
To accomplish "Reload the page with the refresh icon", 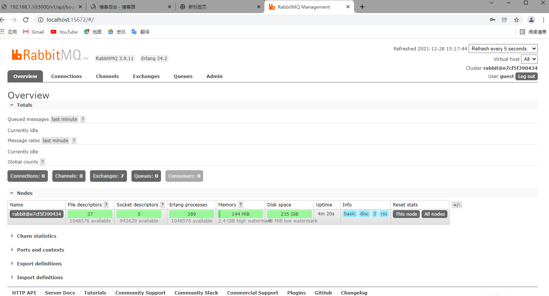I will [x=26, y=20].
